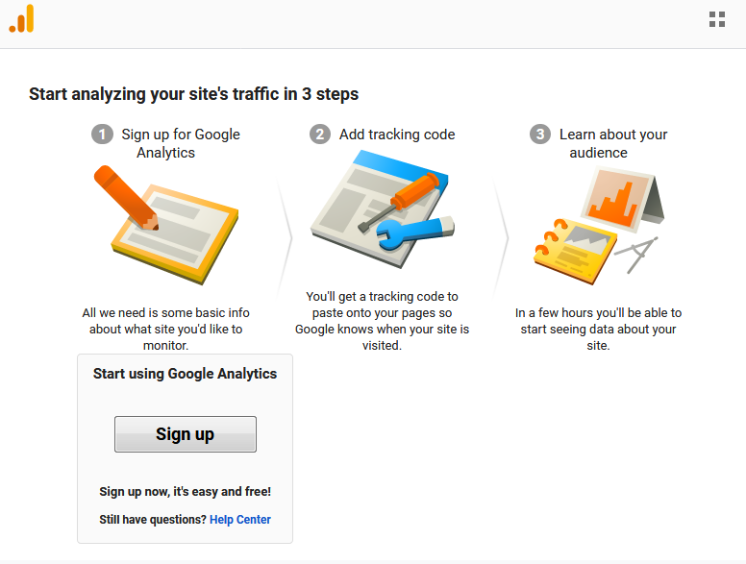Click the screwdriver and wrench illustration
The width and height of the screenshot is (746, 564).
click(x=382, y=208)
